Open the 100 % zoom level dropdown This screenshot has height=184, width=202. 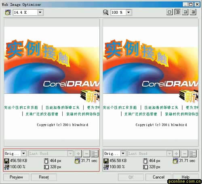[x=128, y=12]
